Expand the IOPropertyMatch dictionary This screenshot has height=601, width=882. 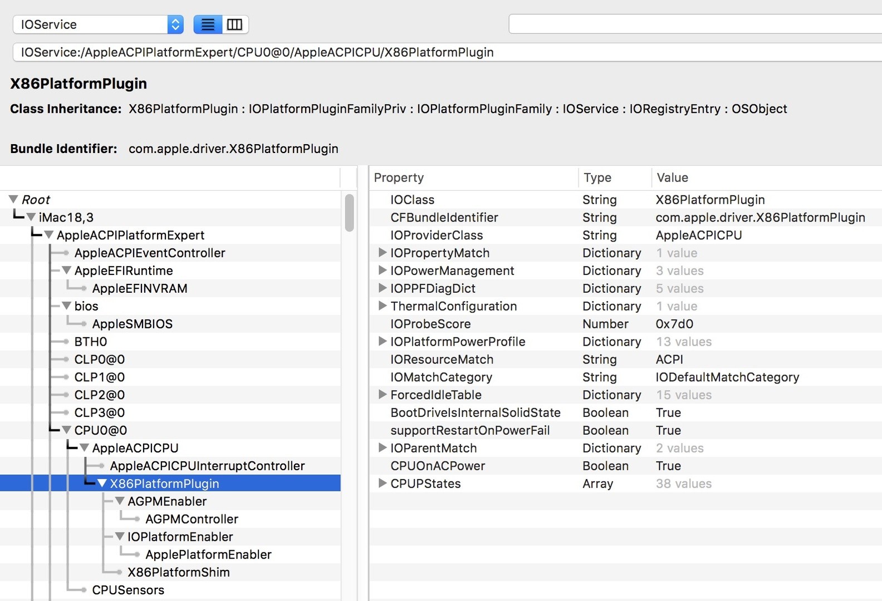tap(383, 253)
